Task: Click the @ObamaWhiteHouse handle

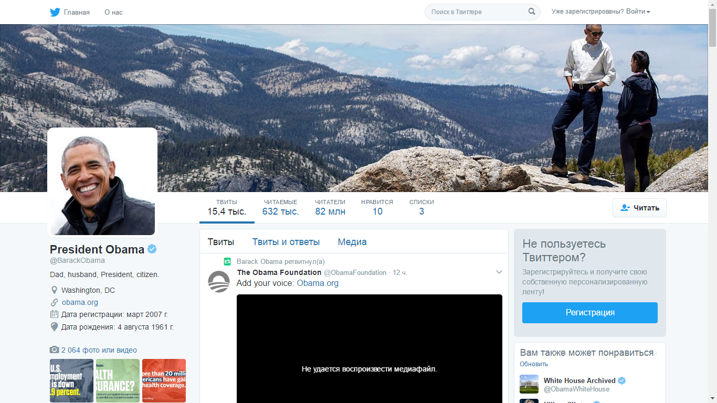Action: click(577, 389)
